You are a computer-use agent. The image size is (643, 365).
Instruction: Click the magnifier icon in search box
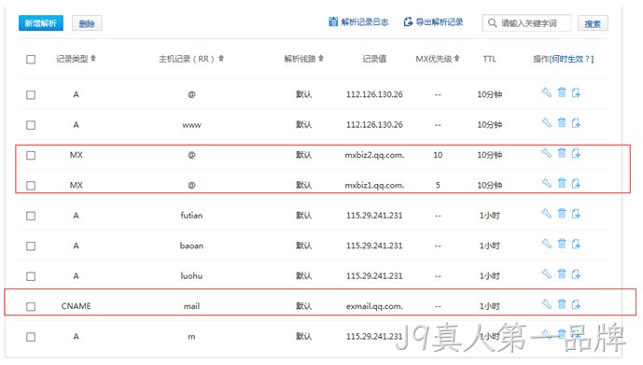[492, 23]
